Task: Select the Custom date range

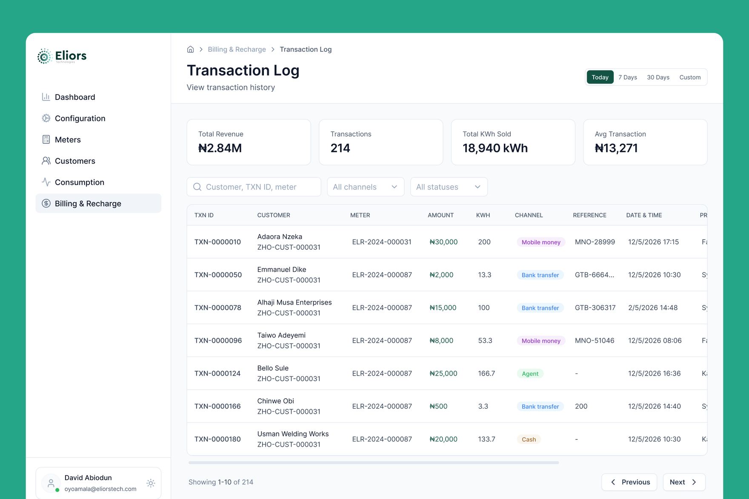Action: [x=690, y=77]
